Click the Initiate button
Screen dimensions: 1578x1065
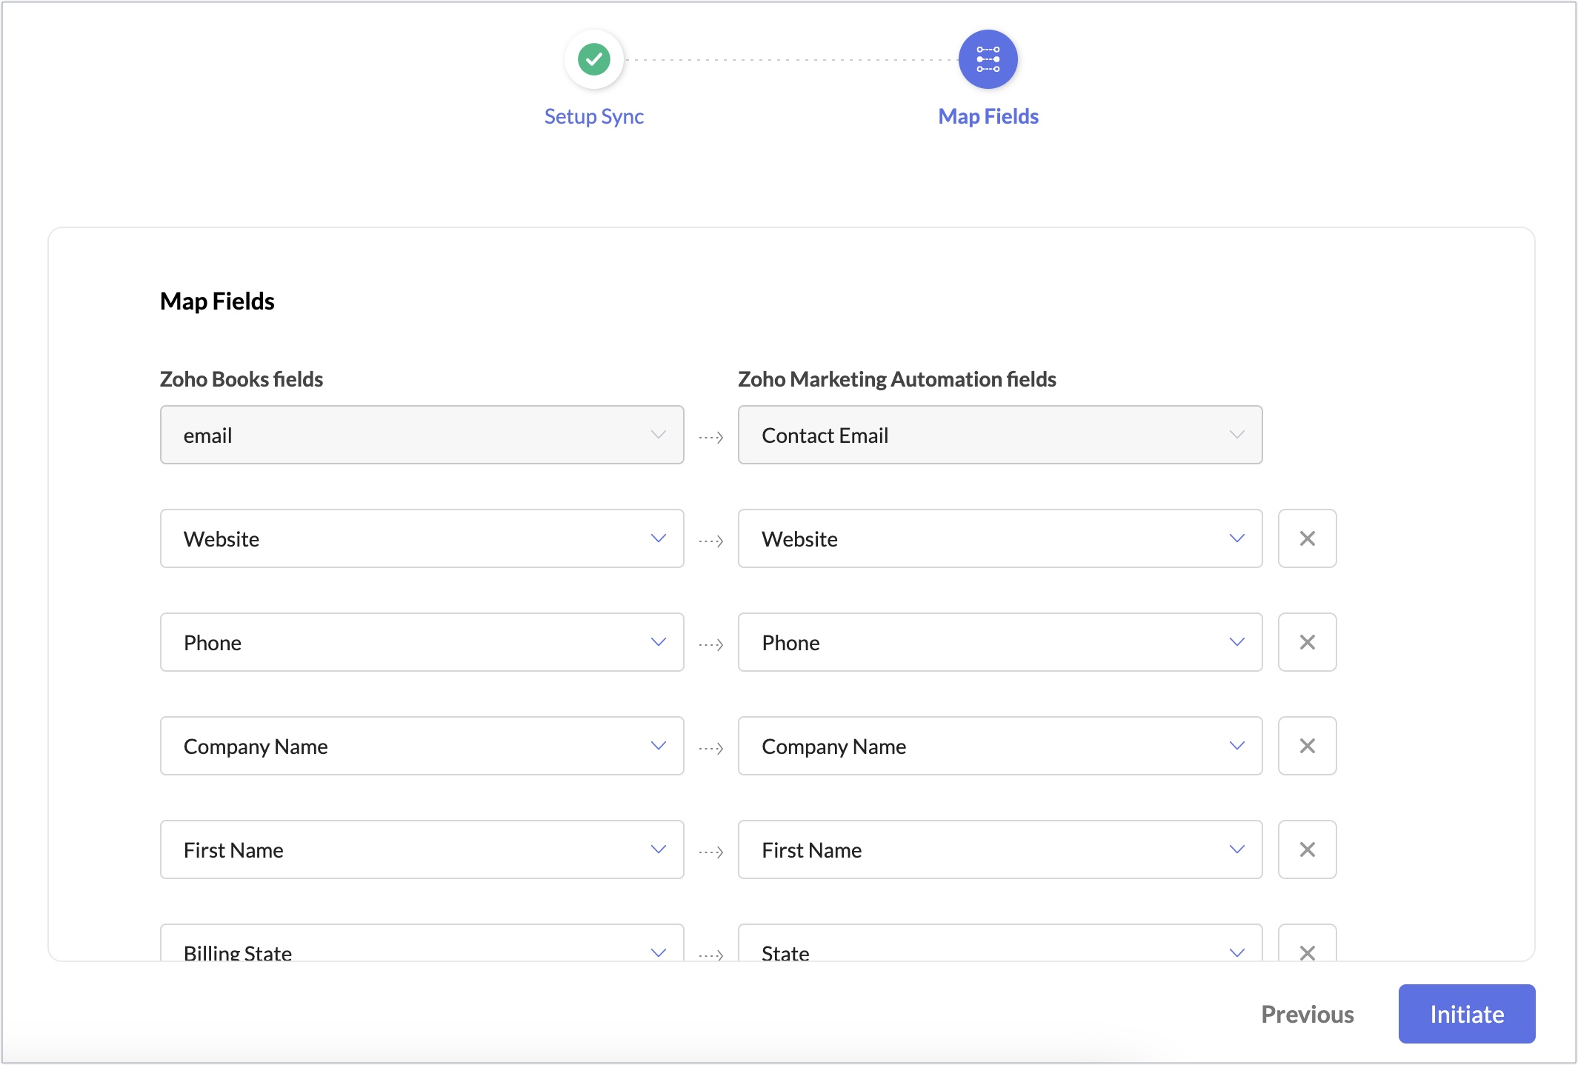pyautogui.click(x=1466, y=1014)
